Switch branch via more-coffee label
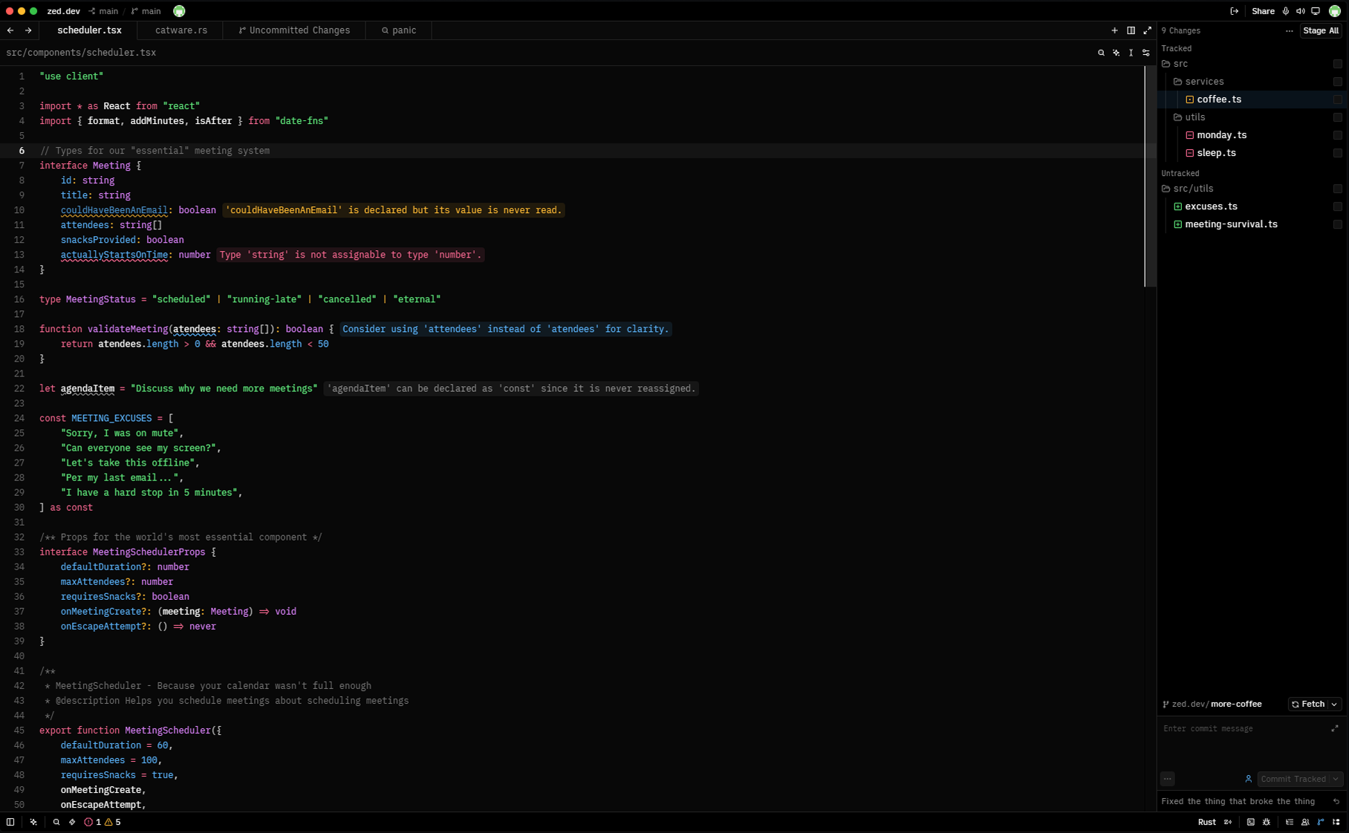 pos(1236,704)
